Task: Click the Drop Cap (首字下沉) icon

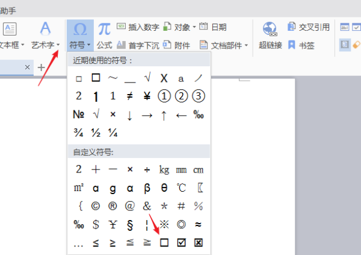Action: pyautogui.click(x=121, y=45)
